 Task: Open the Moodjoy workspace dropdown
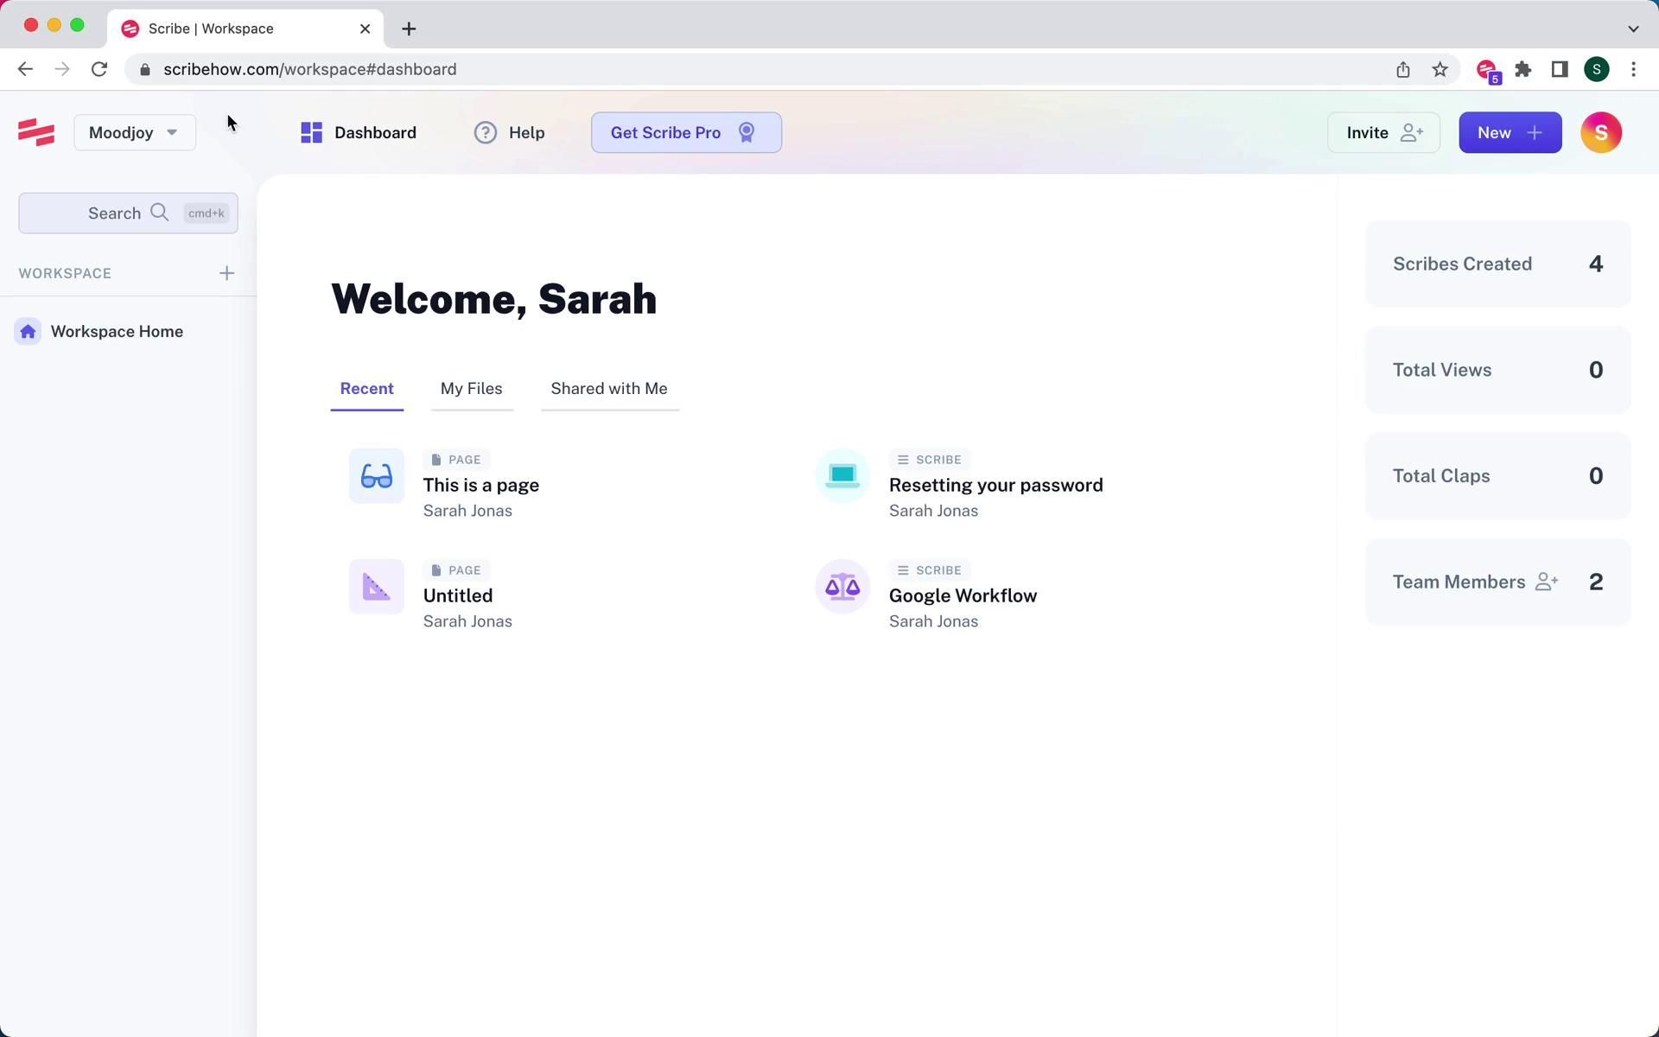[x=134, y=132]
